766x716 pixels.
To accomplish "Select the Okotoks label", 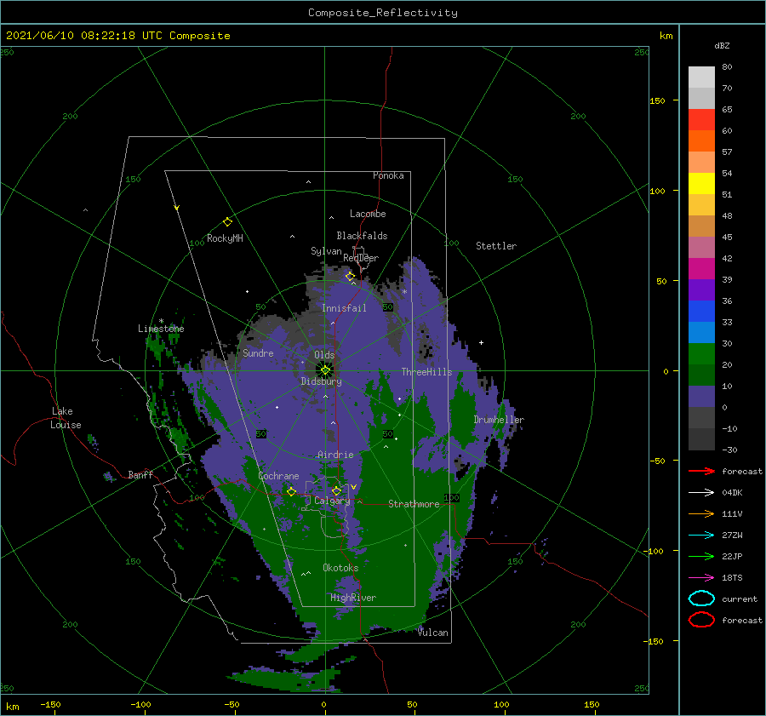I will pos(340,568).
